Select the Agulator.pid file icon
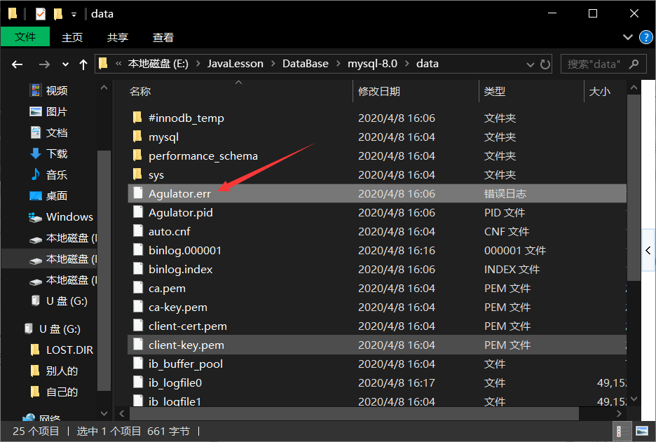The image size is (656, 442). (x=138, y=212)
